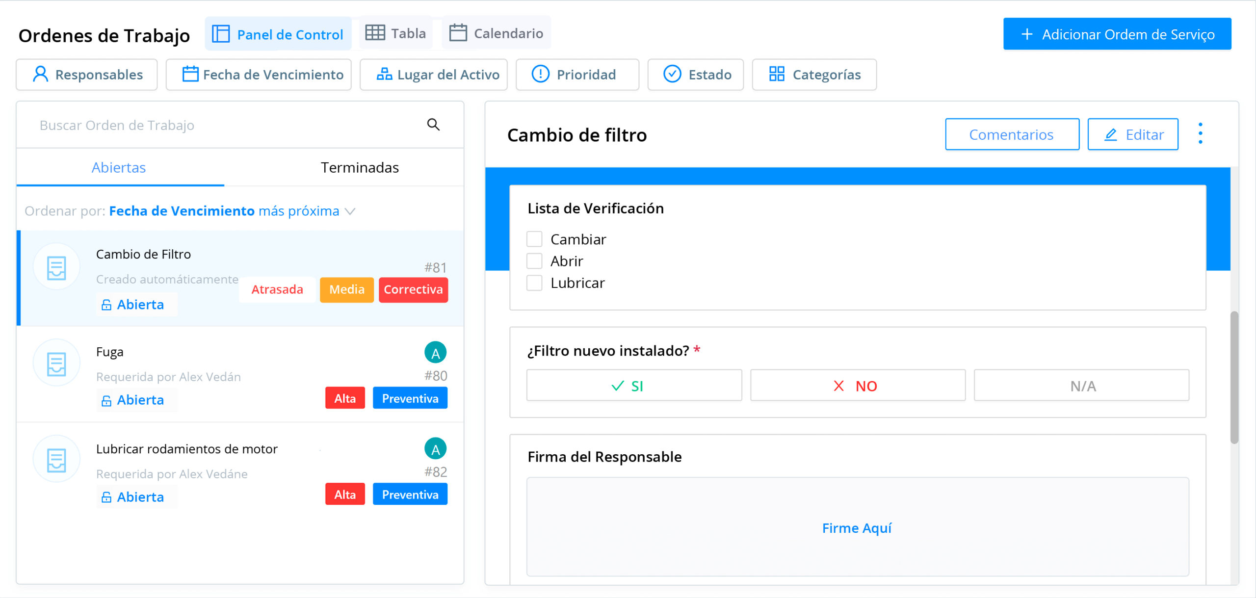
Task: Select the Terminadas tab
Action: pos(360,168)
